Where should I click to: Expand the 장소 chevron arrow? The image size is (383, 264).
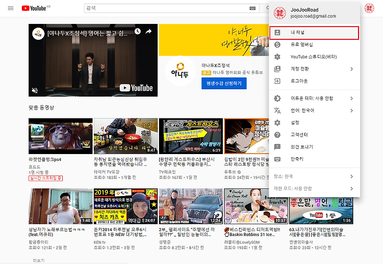coord(352,176)
